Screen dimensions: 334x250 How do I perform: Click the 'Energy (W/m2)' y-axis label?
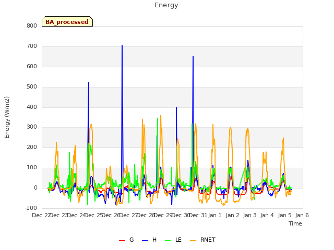(x=7, y=117)
